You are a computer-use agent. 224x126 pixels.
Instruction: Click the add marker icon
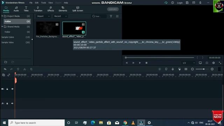click(x=166, y=69)
